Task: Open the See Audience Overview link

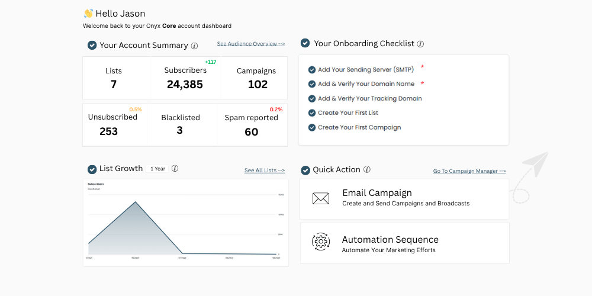Action: tap(250, 44)
